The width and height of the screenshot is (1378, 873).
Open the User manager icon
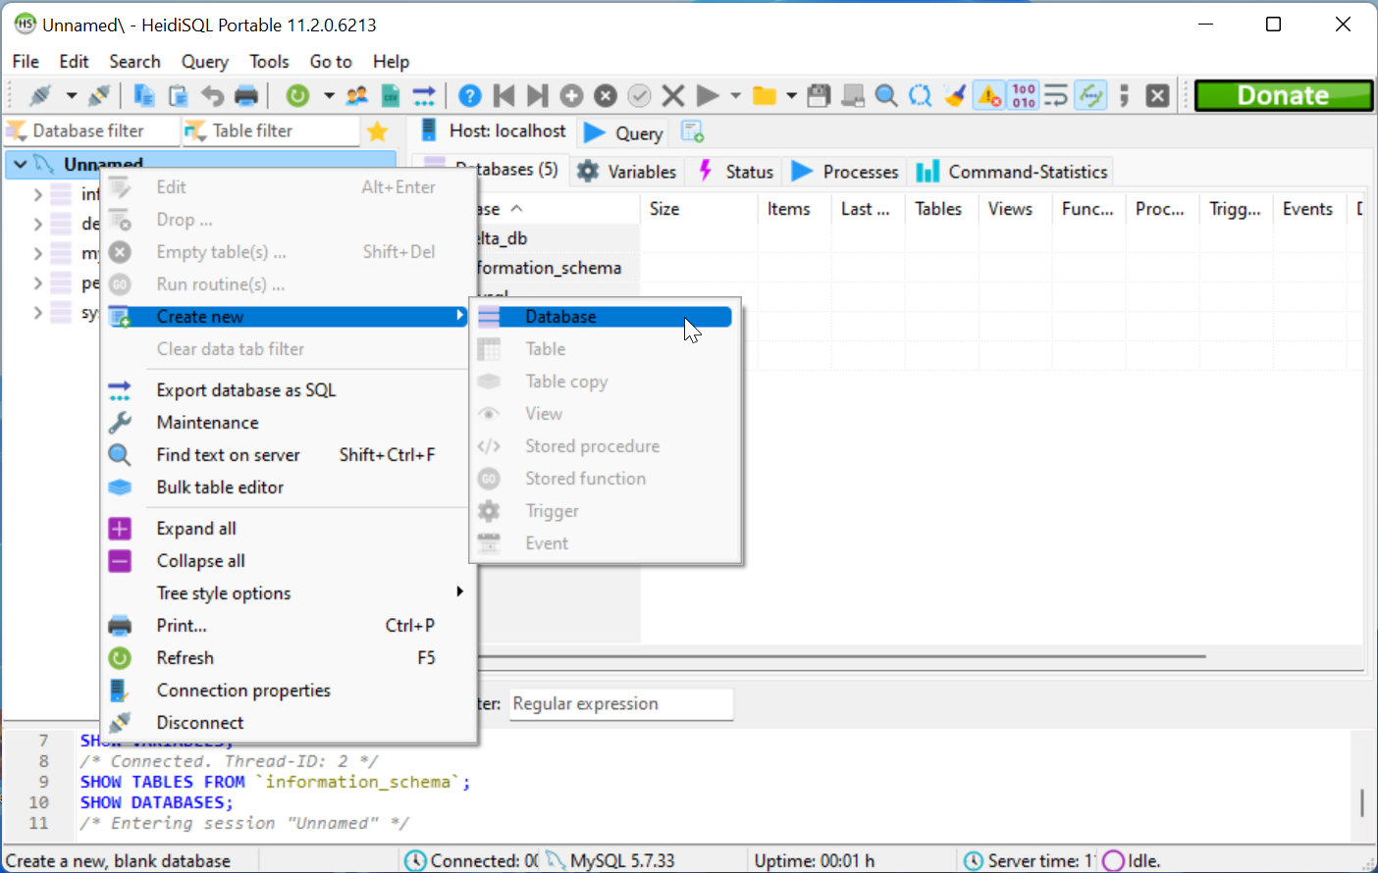[357, 95]
